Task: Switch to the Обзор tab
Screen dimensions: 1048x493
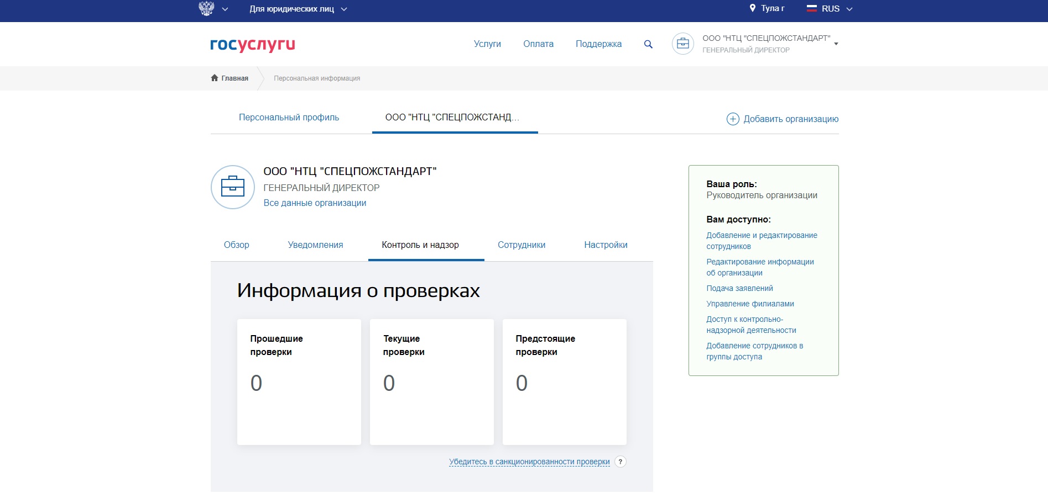Action: pos(236,245)
